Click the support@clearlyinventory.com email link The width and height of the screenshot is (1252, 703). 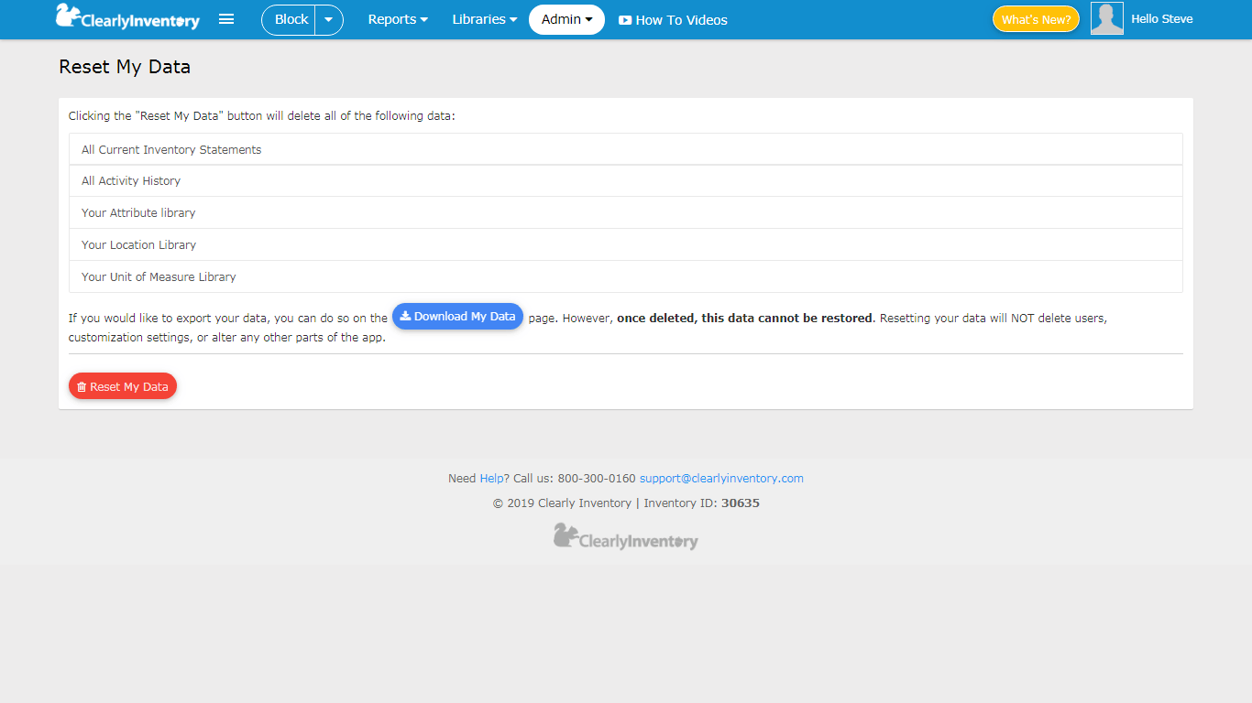coord(721,478)
